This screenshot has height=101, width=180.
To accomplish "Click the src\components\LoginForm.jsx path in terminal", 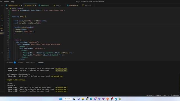I will point(18,74).
